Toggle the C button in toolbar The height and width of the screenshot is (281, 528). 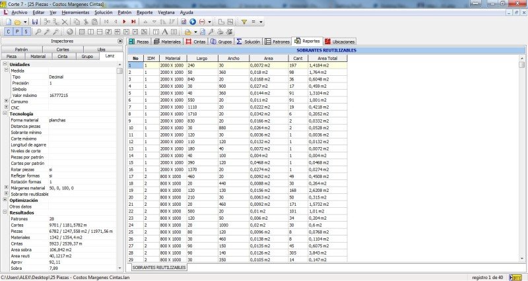7,31
